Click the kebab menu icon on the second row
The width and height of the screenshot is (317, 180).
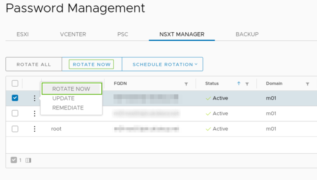[x=35, y=114]
